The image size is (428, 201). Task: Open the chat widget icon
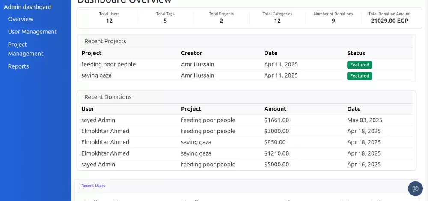tap(415, 189)
